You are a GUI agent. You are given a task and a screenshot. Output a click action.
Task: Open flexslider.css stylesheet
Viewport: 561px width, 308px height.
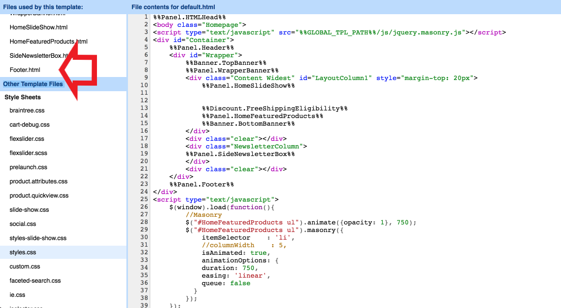pyautogui.click(x=27, y=139)
